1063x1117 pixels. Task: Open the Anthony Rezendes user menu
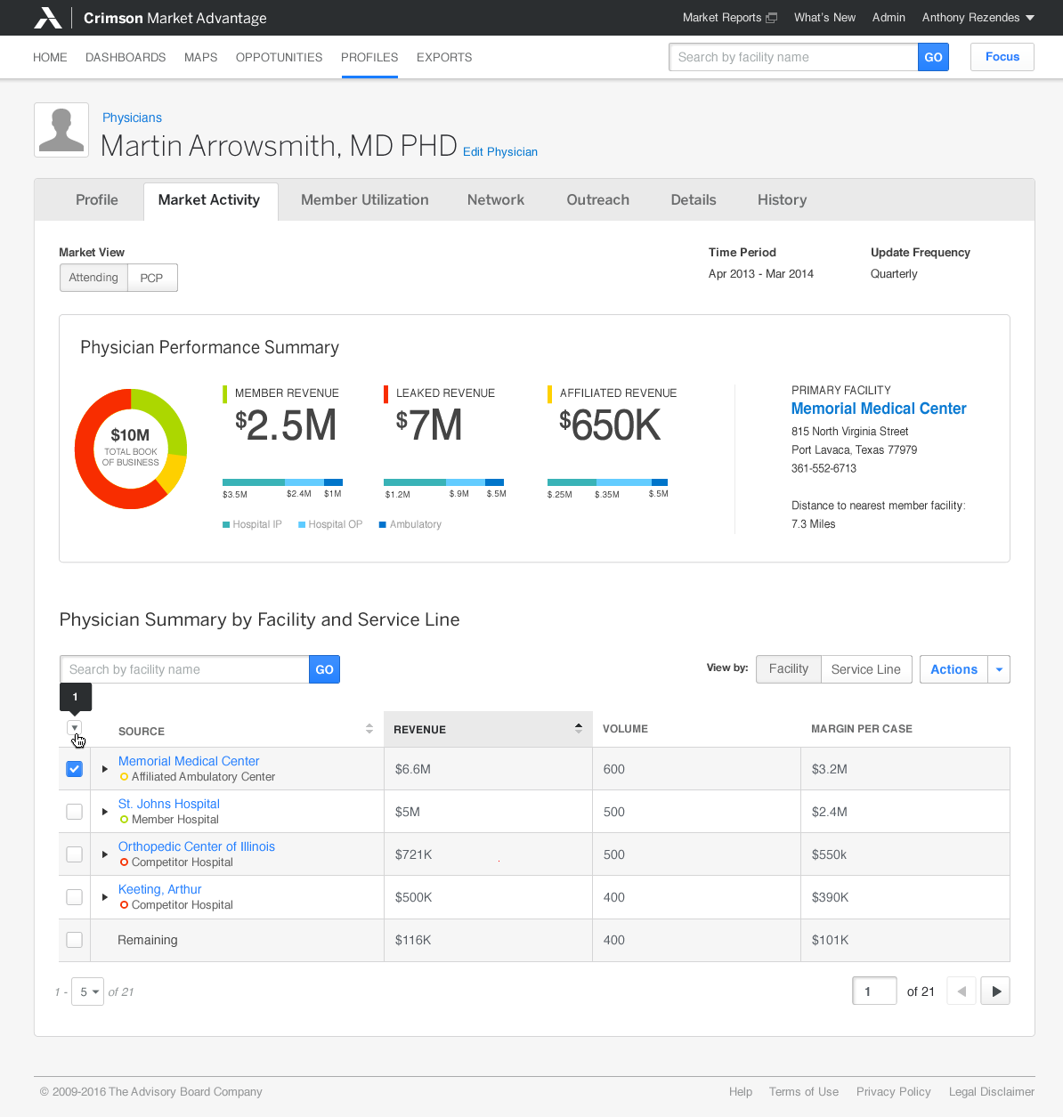point(978,18)
